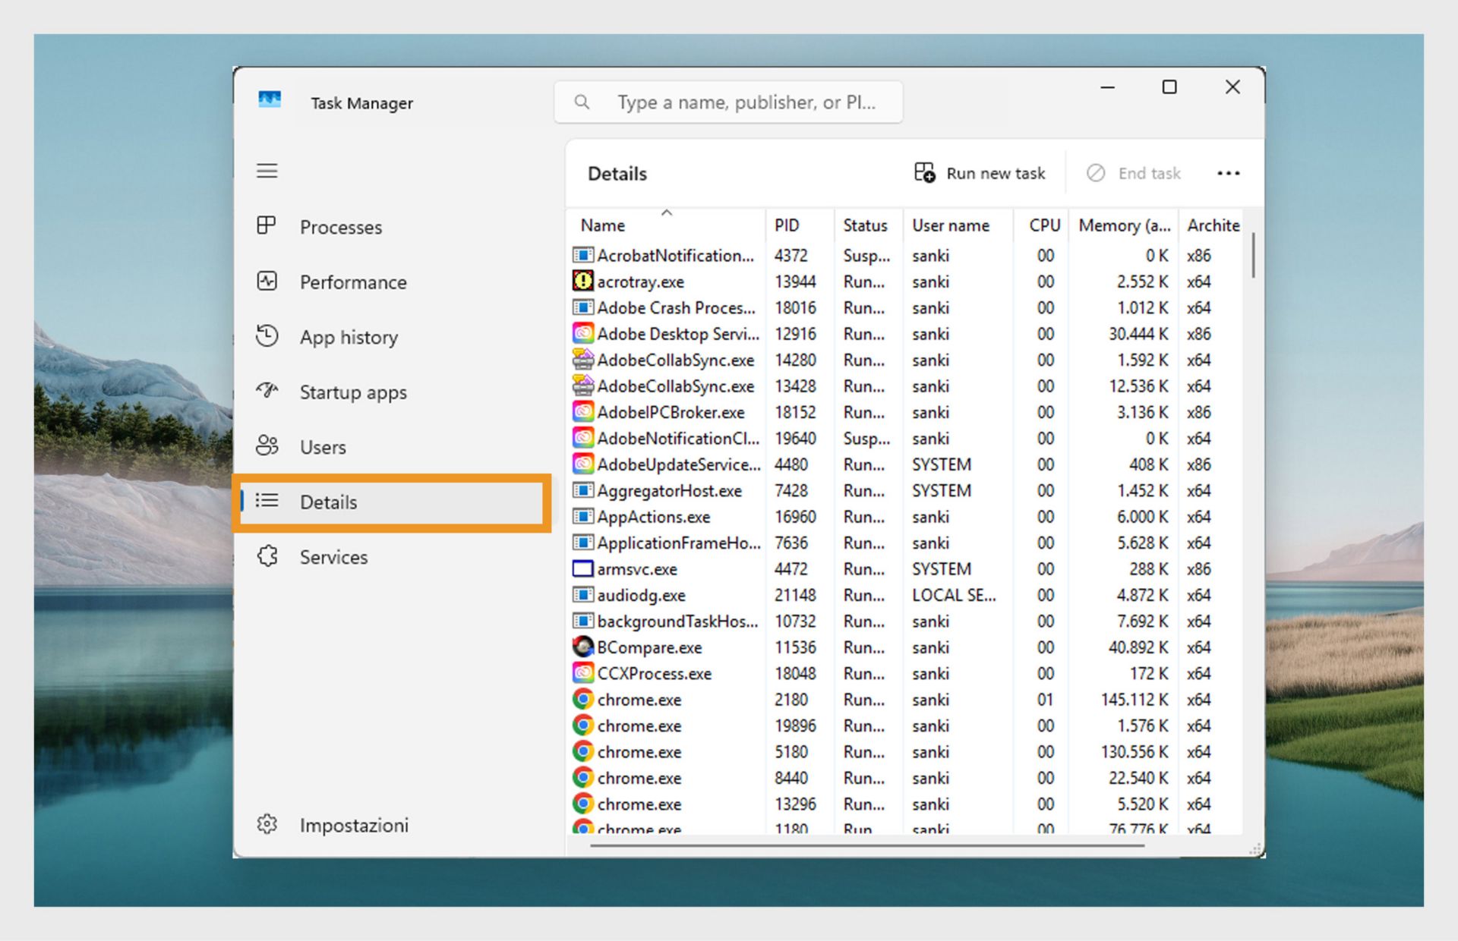Click the Performance graph icon
Image resolution: width=1458 pixels, height=941 pixels.
click(267, 281)
